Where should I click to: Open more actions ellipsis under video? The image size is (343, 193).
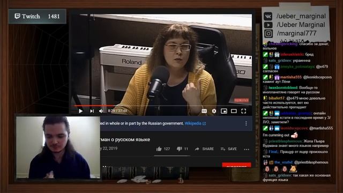tap(247, 149)
